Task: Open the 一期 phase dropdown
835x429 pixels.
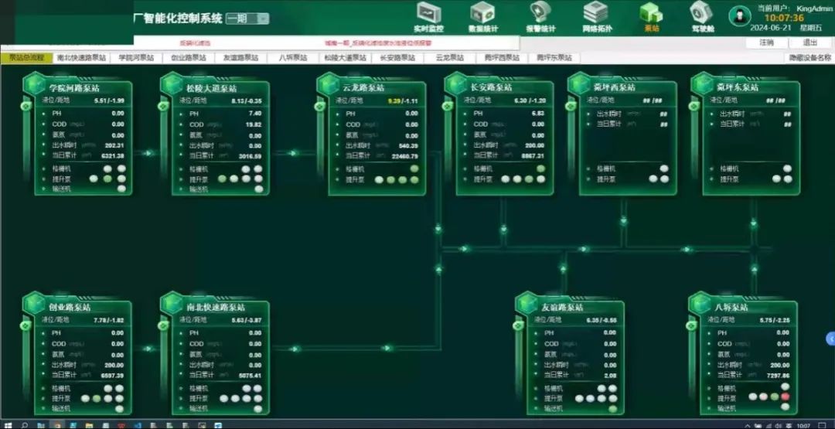Action: pyautogui.click(x=247, y=19)
